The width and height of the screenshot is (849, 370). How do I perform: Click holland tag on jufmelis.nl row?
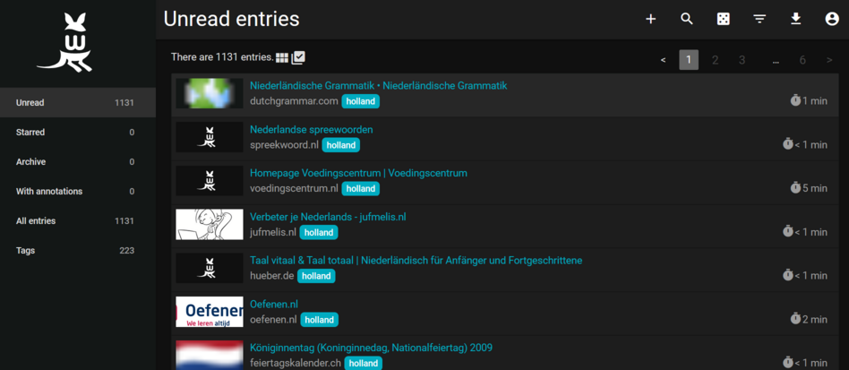[319, 232]
